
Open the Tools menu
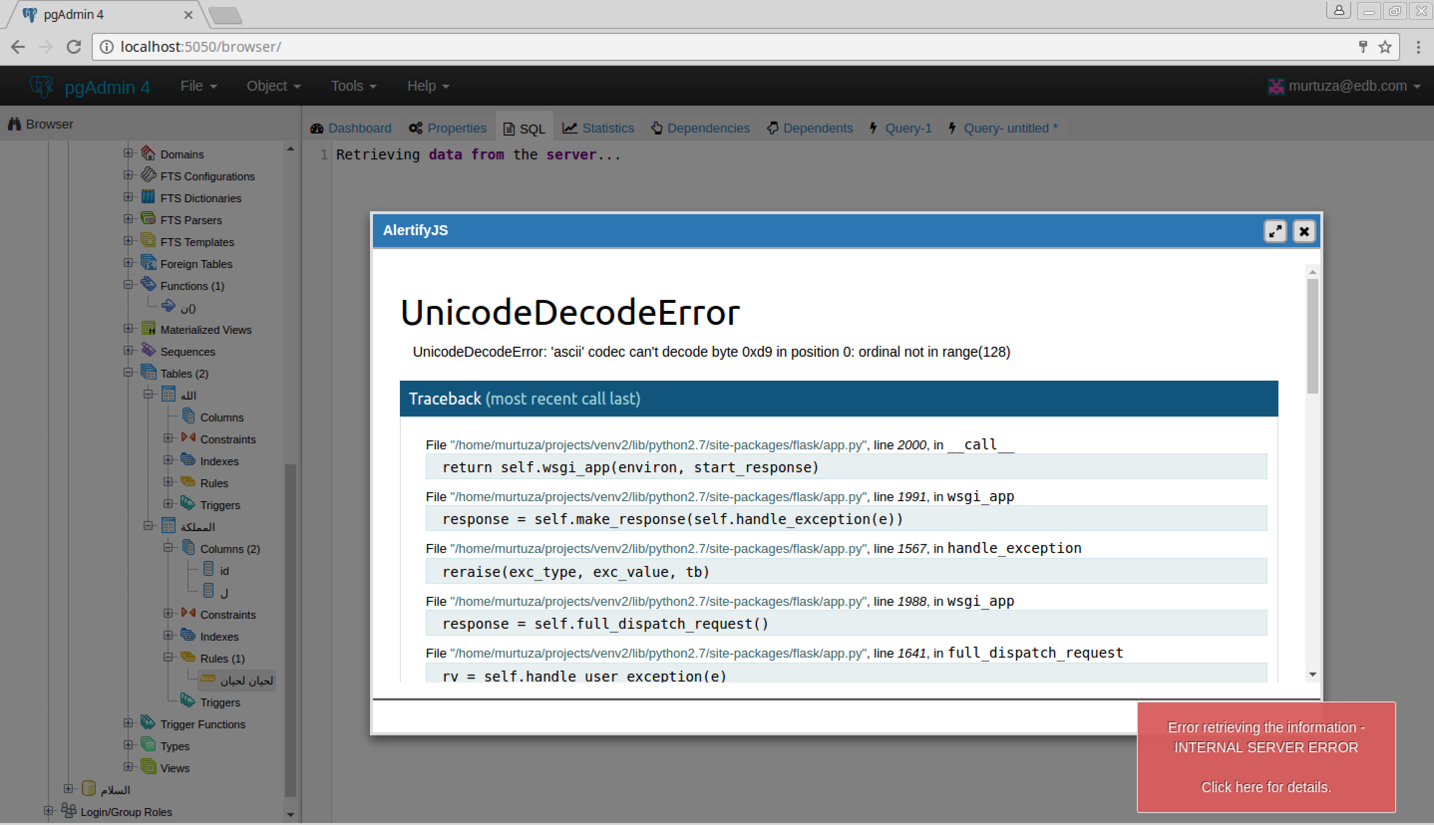tap(353, 86)
